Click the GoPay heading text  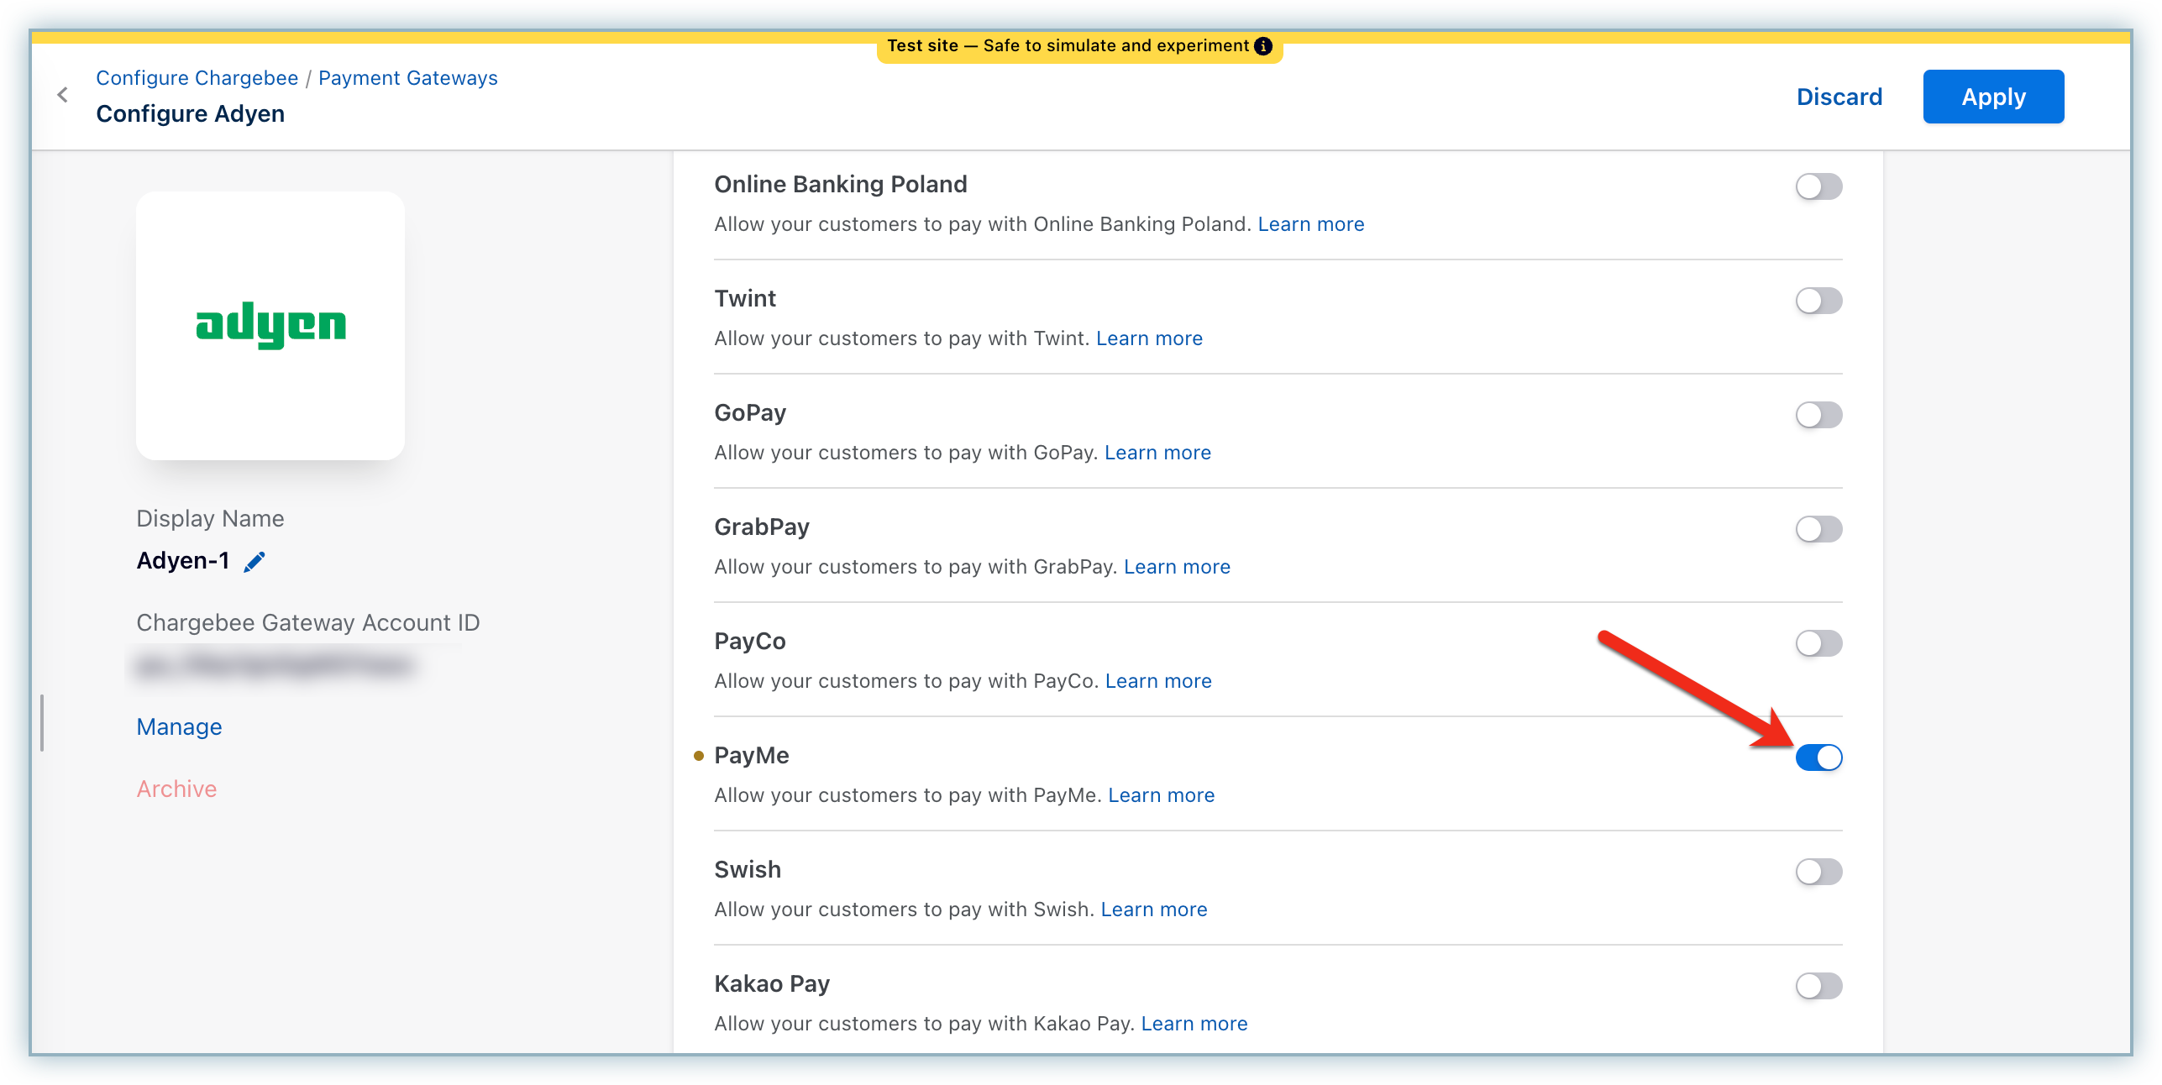(x=750, y=413)
